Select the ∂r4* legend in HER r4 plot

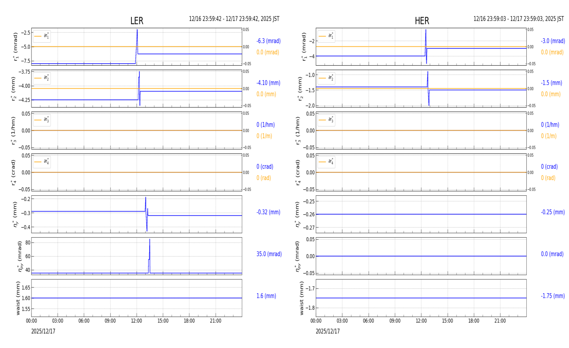click(x=326, y=162)
